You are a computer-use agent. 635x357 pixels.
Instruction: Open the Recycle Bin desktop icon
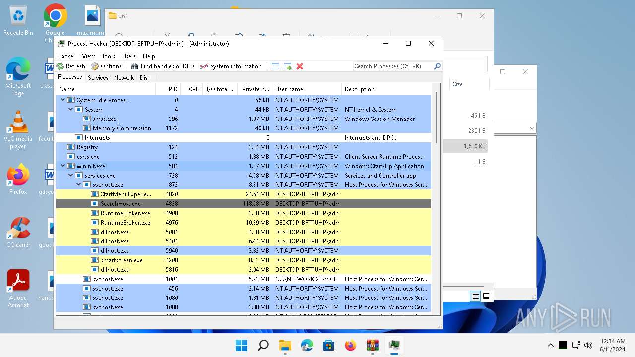[18, 20]
